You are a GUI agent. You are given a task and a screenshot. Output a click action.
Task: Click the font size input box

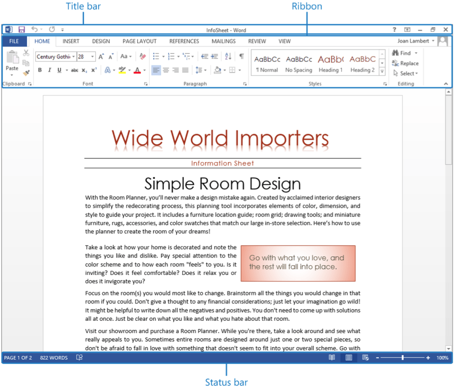pos(83,56)
